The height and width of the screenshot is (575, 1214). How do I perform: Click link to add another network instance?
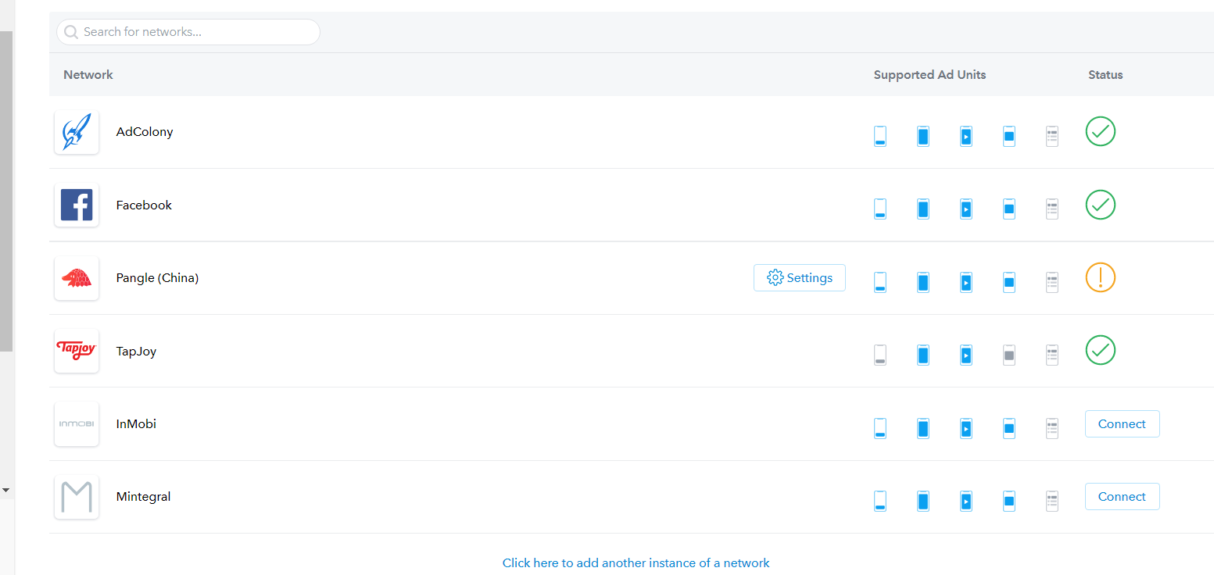point(636,562)
